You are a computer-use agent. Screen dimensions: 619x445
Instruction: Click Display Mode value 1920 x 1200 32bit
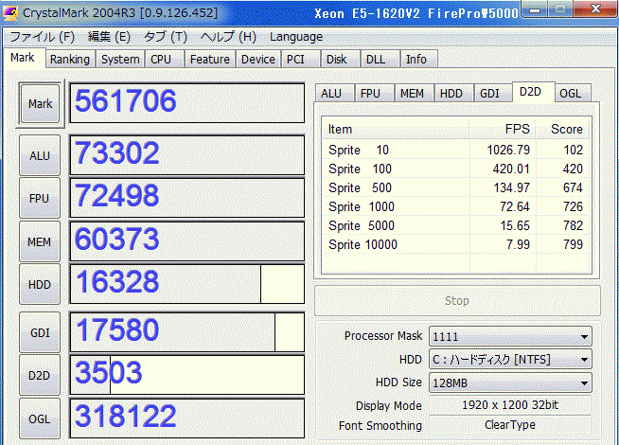coord(510,405)
